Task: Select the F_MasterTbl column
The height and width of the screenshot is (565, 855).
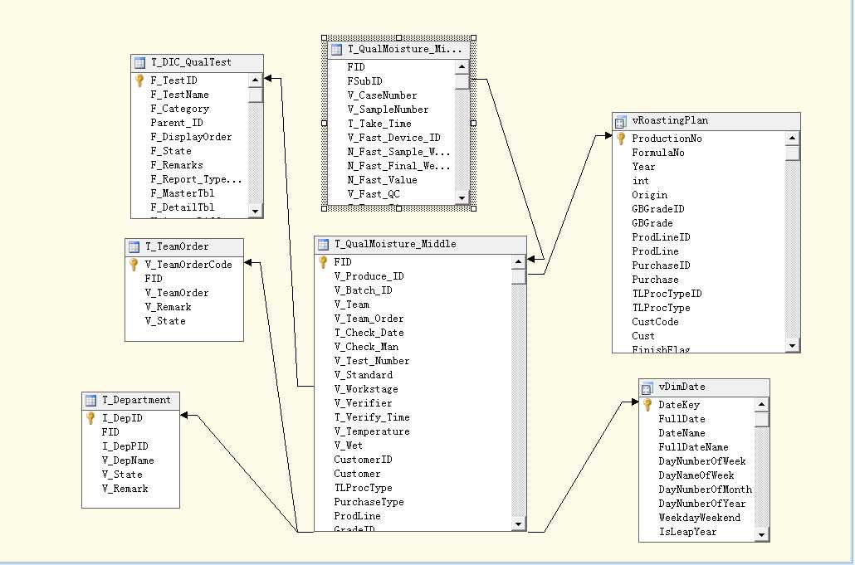Action: click(x=182, y=193)
